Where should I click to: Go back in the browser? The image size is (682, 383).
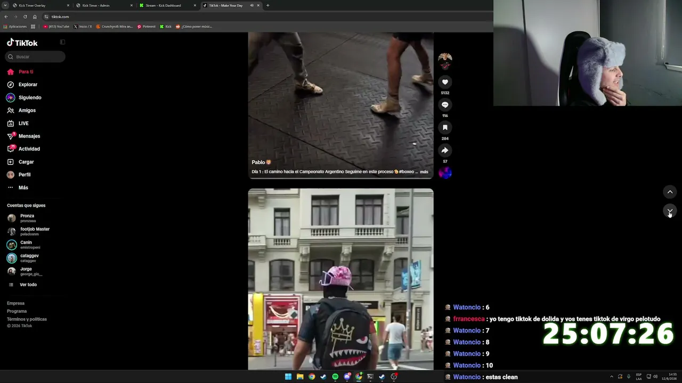(x=6, y=16)
